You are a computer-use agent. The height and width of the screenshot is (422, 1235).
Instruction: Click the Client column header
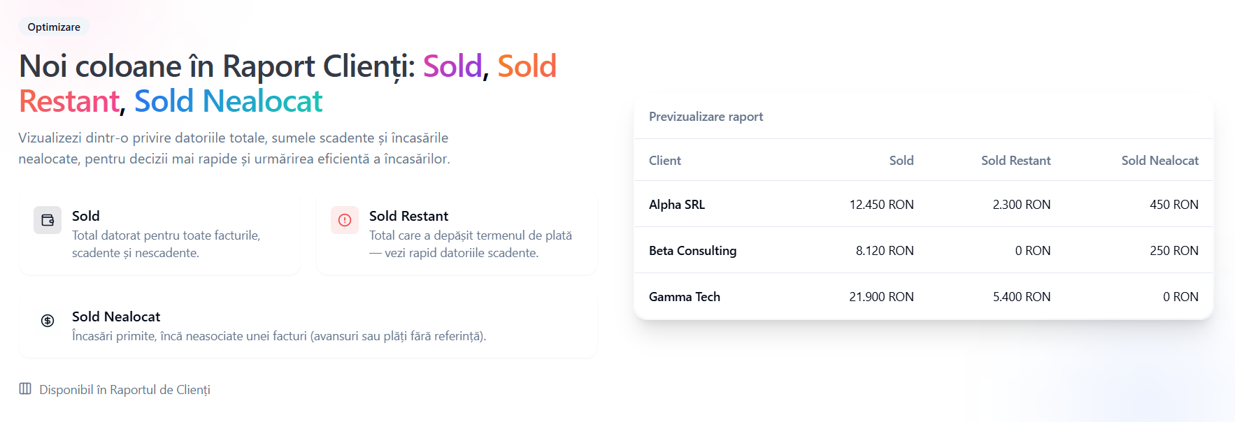664,160
